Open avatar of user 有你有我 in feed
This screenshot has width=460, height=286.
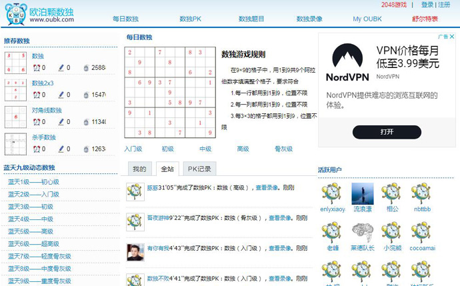pyautogui.click(x=135, y=251)
